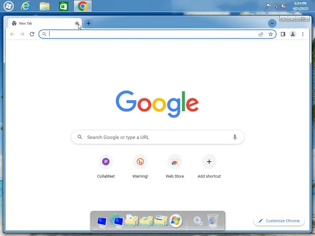
Task: Open the Web Store shortcut
Action: pyautogui.click(x=175, y=166)
